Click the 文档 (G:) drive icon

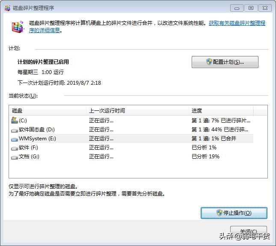15,157
